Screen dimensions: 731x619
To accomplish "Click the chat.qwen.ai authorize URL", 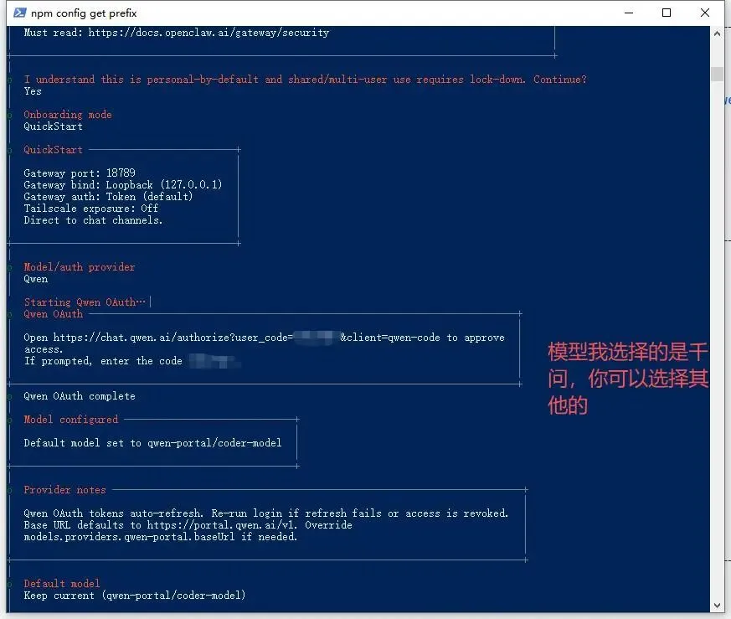I will 247,338.
